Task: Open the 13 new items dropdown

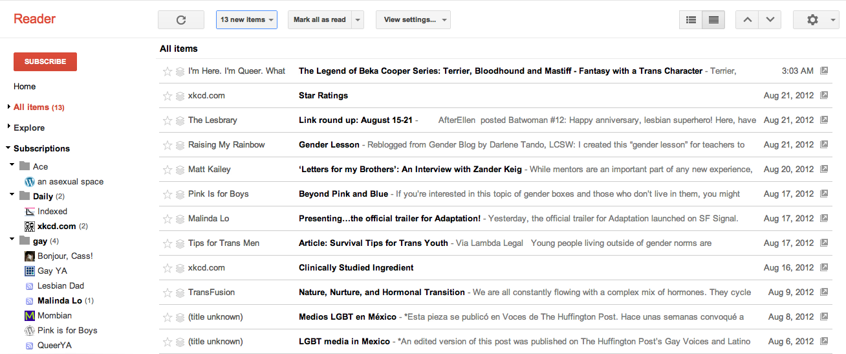Action: pos(246,20)
